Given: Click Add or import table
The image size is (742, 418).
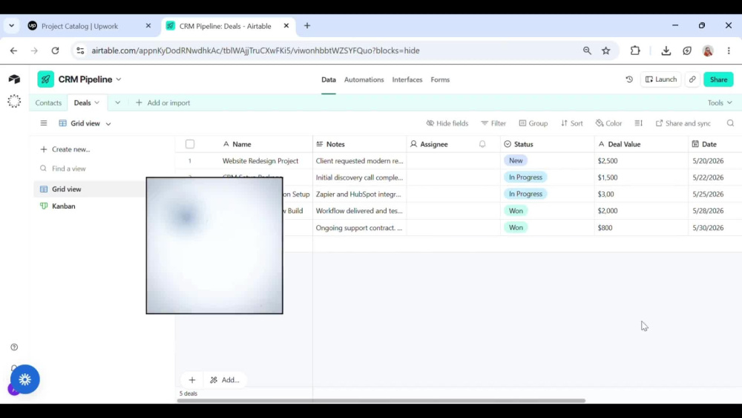Looking at the screenshot, I should coord(162,102).
